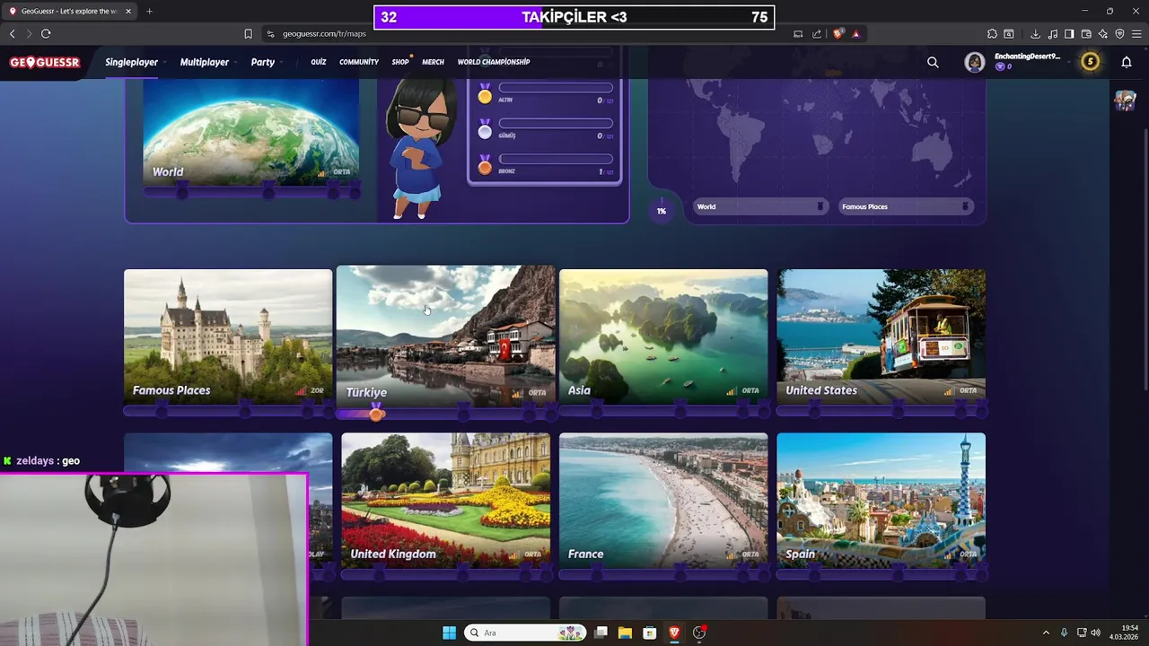Click the bronze medal marker under Türkiye

(x=376, y=413)
